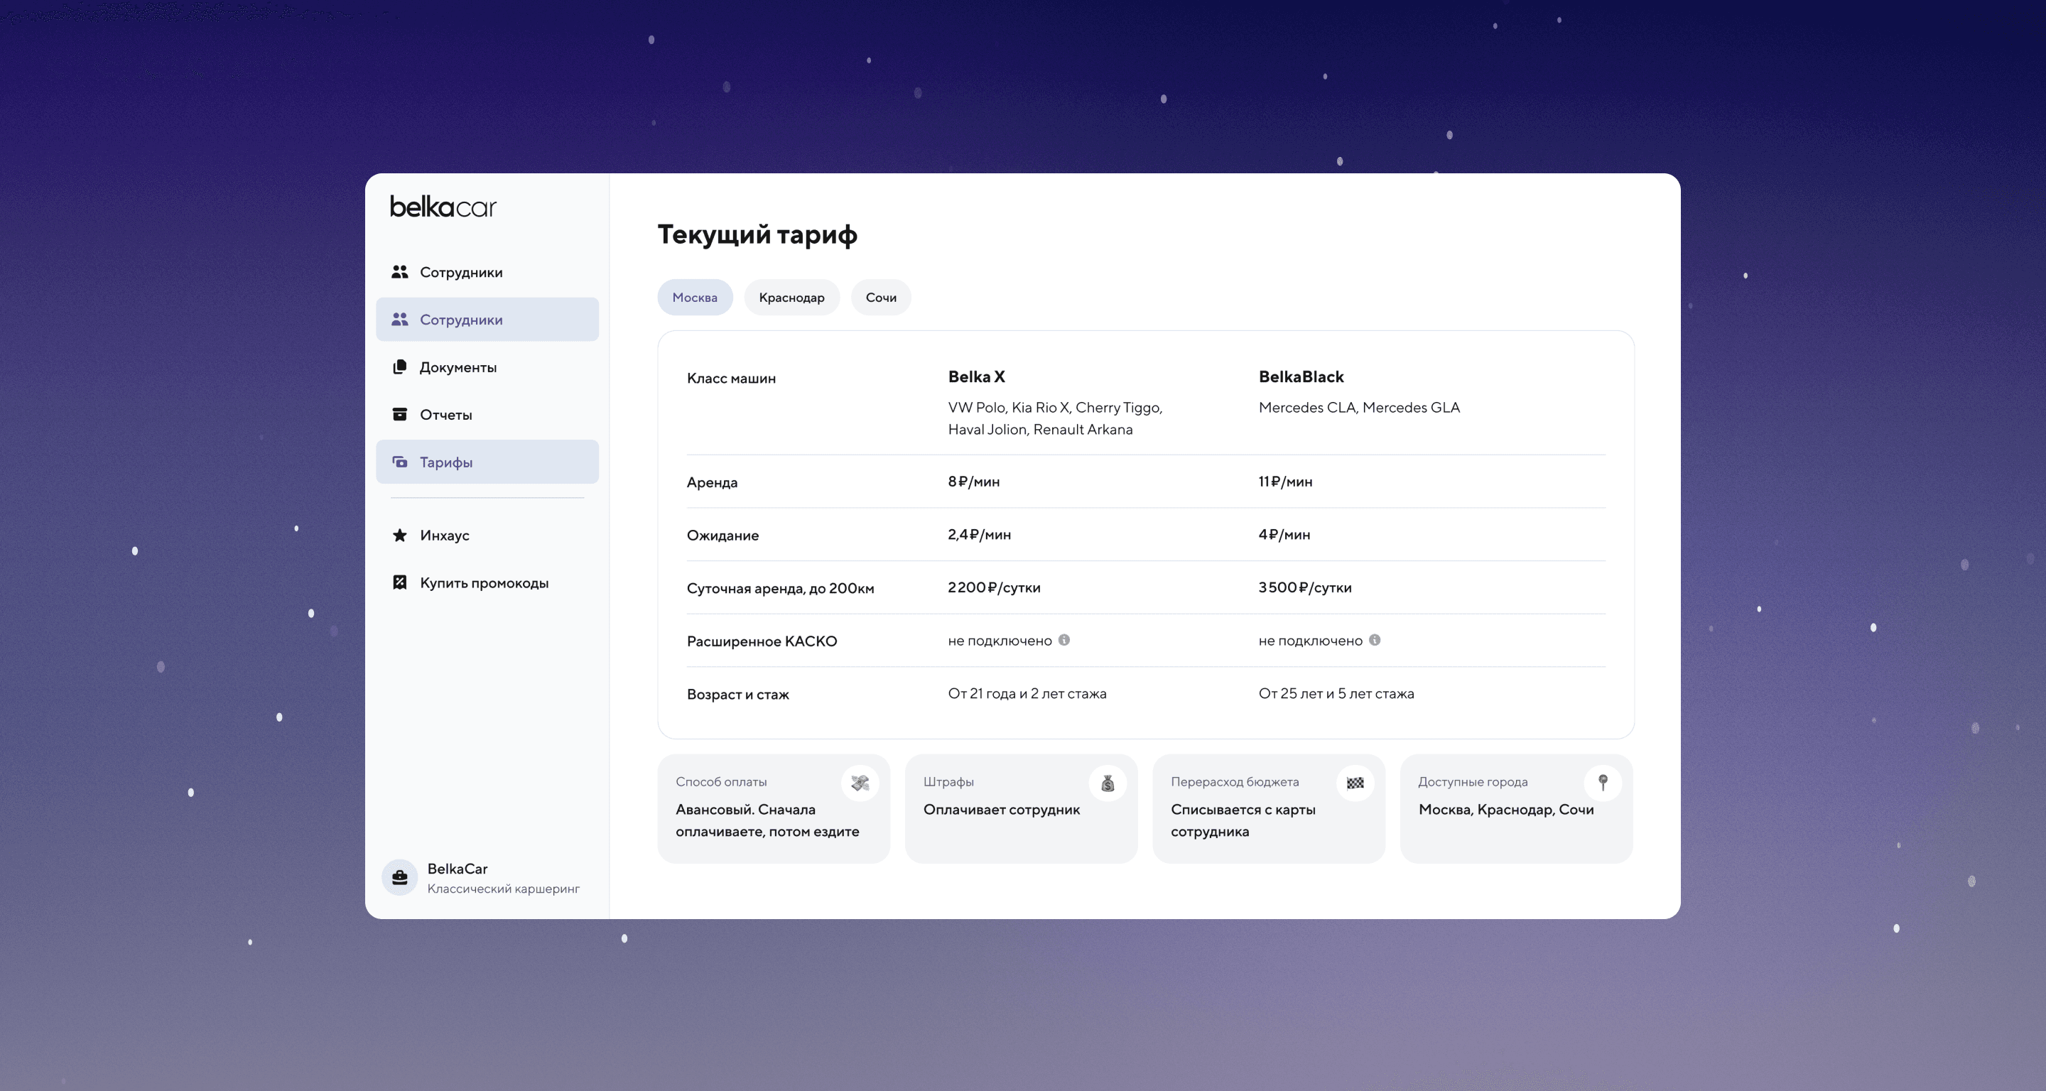The height and width of the screenshot is (1091, 2046).
Task: Click the Штрафы card text Оплачивает сотрудник
Action: (x=1002, y=810)
